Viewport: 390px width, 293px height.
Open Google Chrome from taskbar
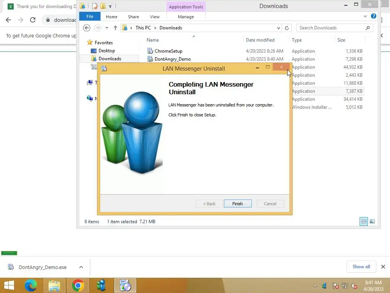tap(78, 285)
